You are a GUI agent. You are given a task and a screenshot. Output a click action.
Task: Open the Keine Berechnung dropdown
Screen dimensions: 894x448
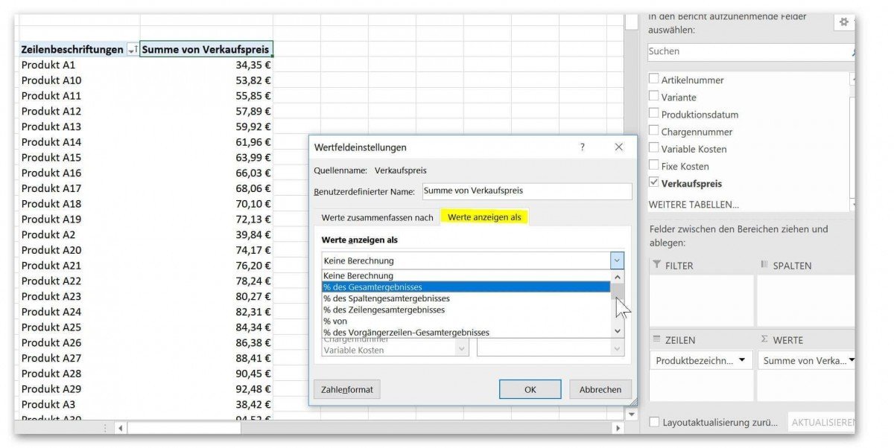coord(616,260)
